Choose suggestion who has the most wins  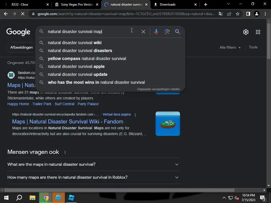pyautogui.click(x=110, y=82)
